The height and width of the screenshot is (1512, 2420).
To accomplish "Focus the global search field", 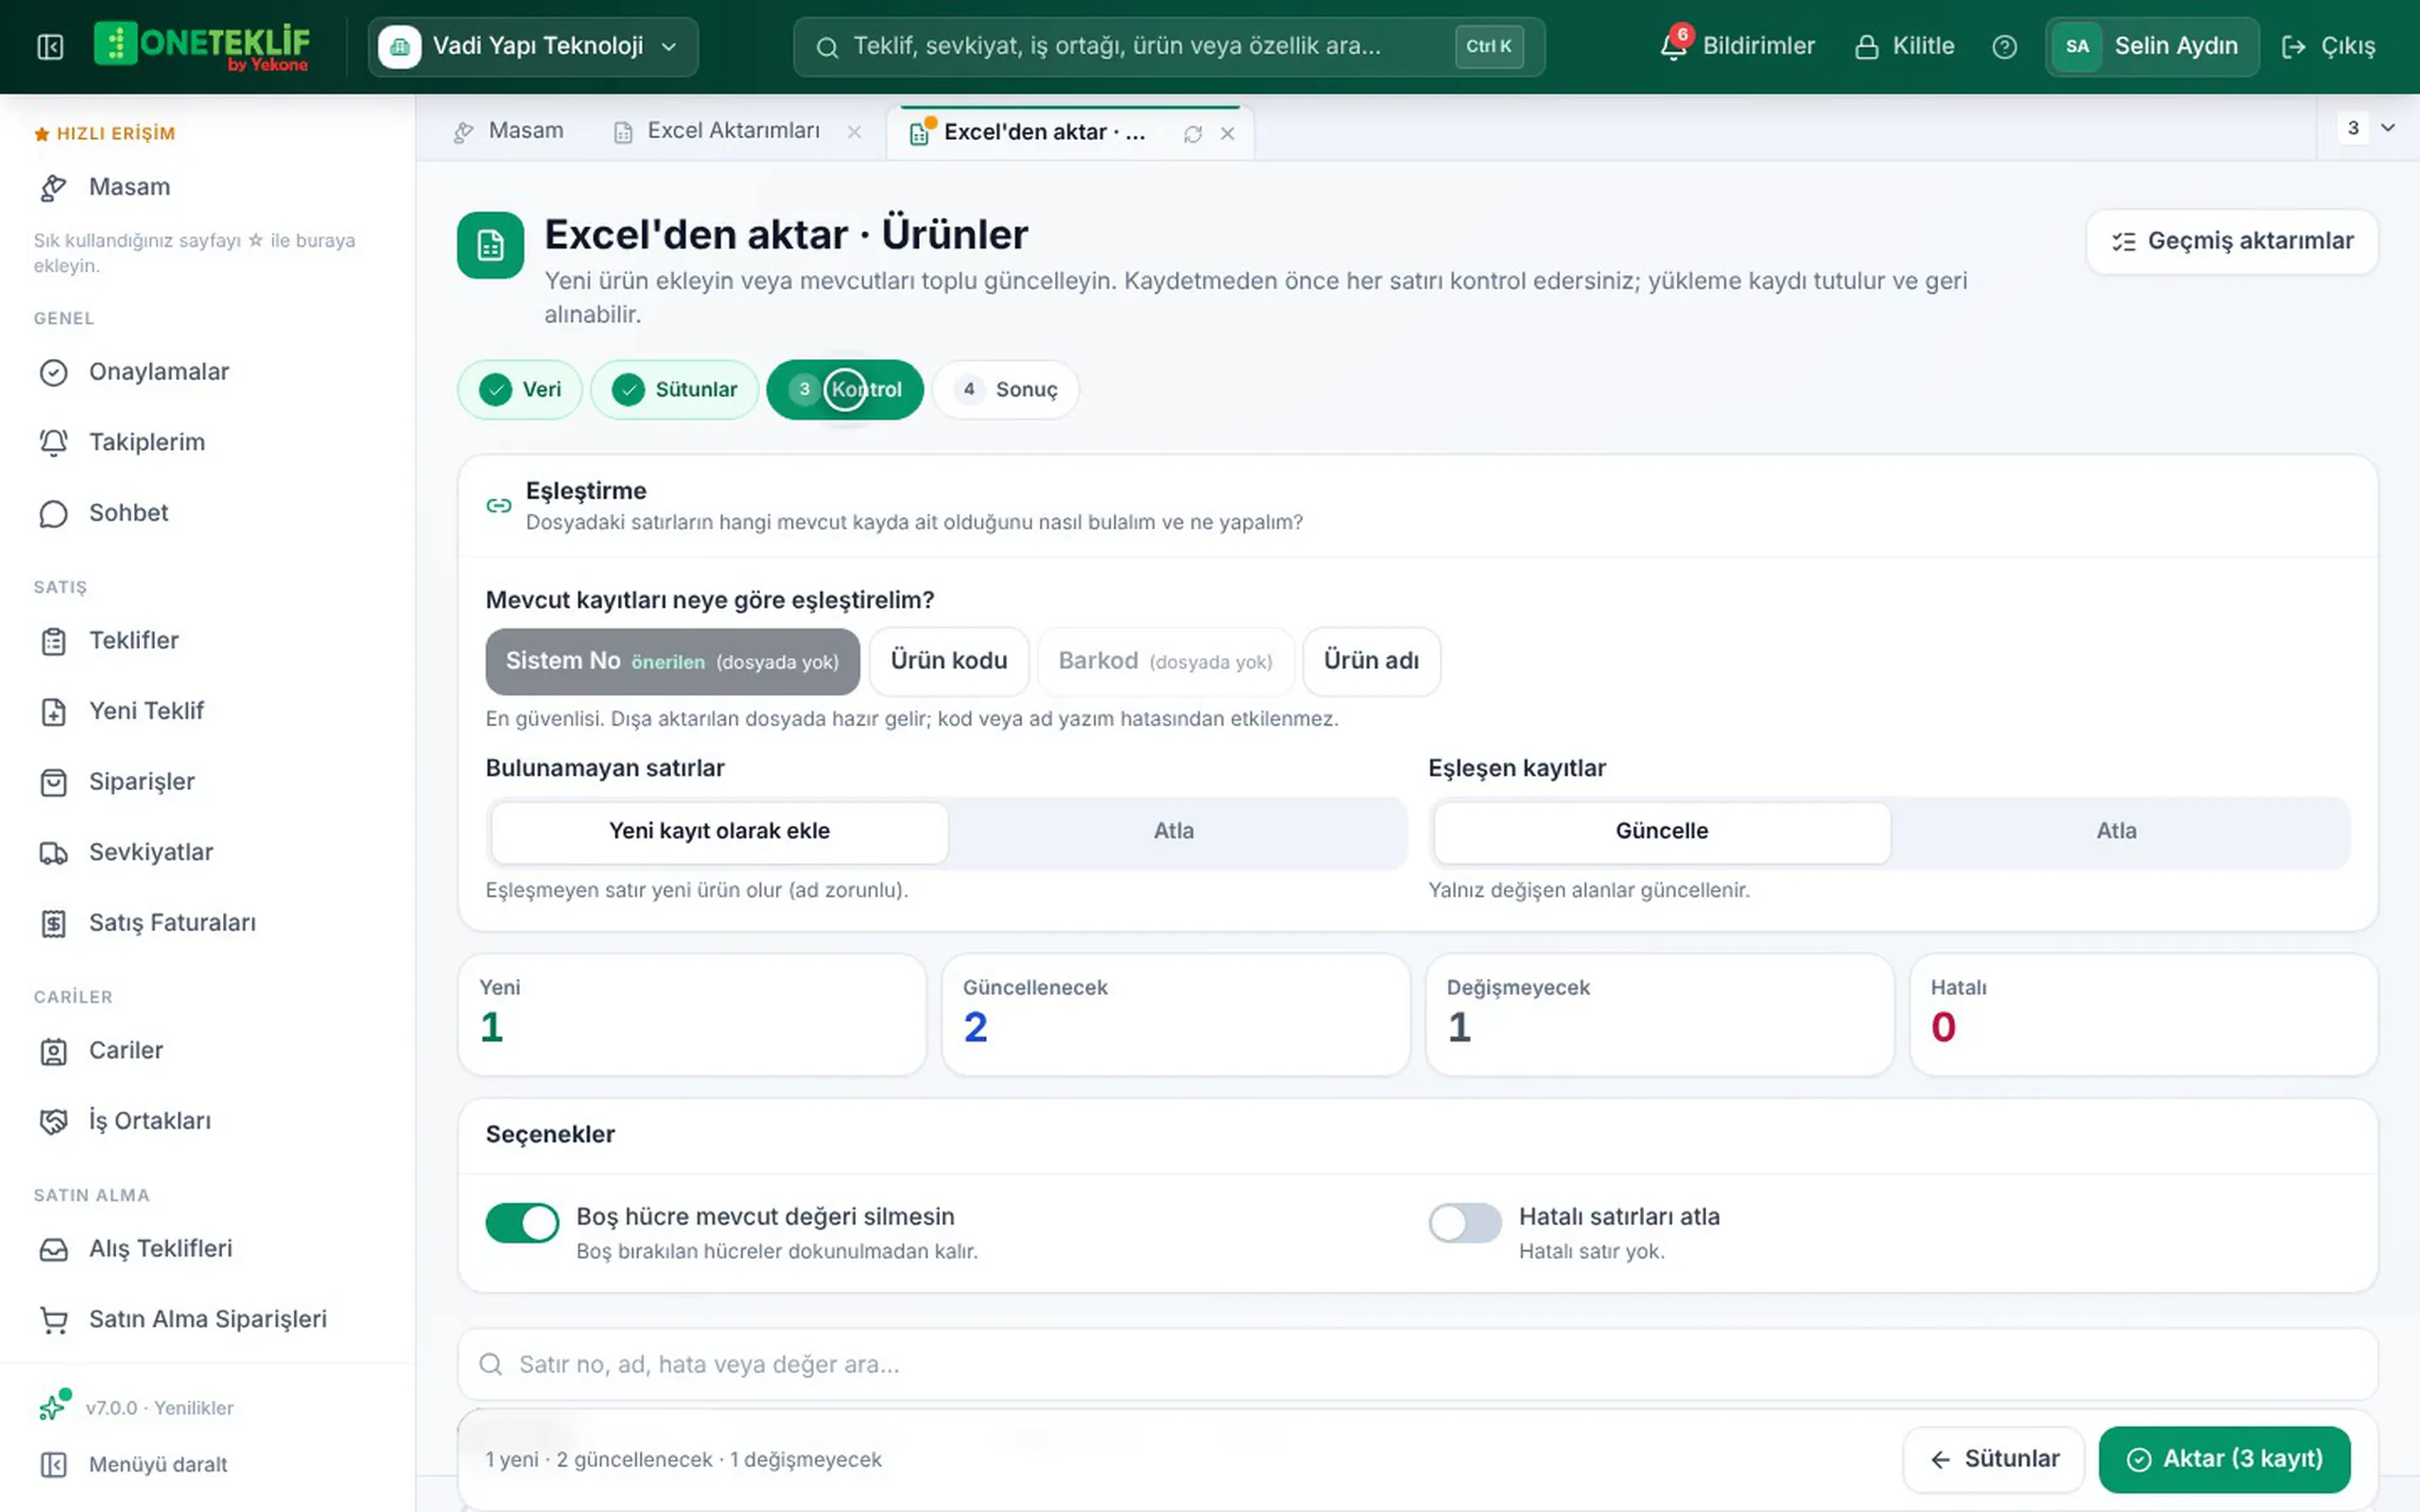I will (x=1168, y=47).
